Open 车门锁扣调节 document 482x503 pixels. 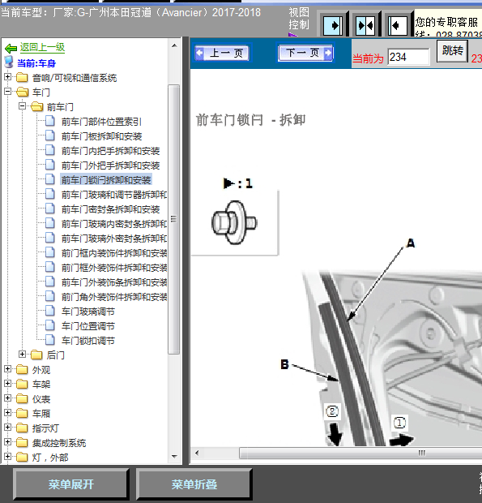coord(87,341)
